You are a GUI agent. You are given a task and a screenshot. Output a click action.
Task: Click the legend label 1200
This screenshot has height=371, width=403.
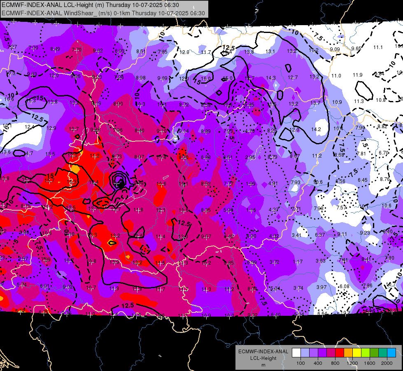point(352,363)
